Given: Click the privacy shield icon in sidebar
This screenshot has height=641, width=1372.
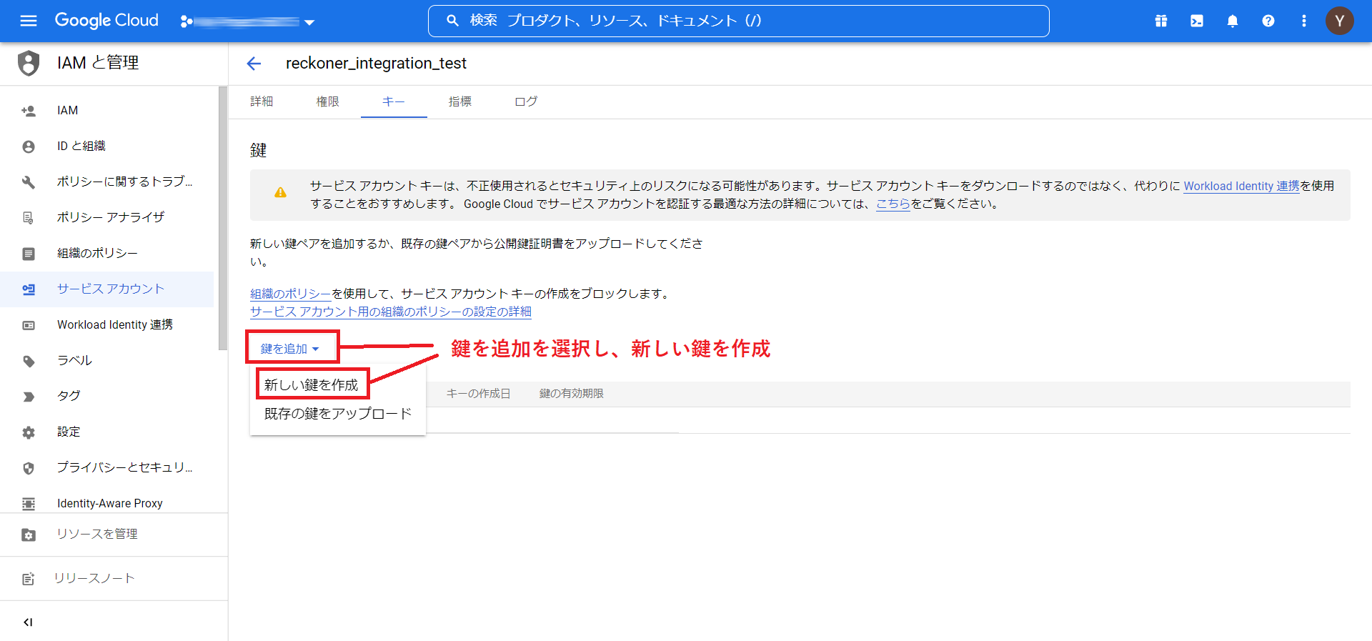Looking at the screenshot, I should click(x=29, y=468).
